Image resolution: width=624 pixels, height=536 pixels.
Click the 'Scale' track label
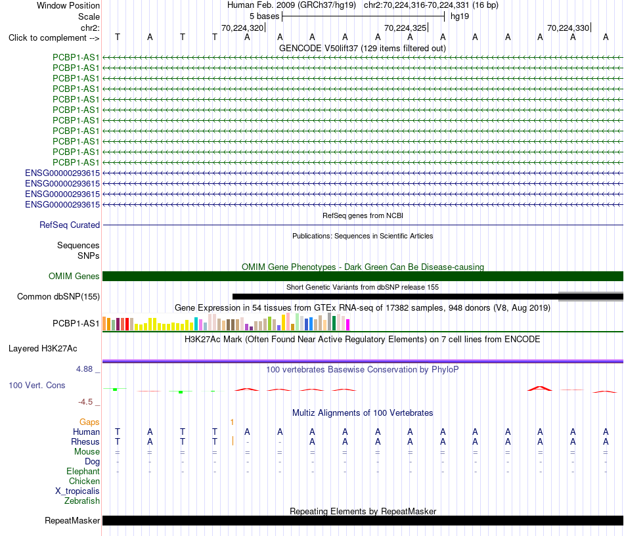tap(89, 16)
